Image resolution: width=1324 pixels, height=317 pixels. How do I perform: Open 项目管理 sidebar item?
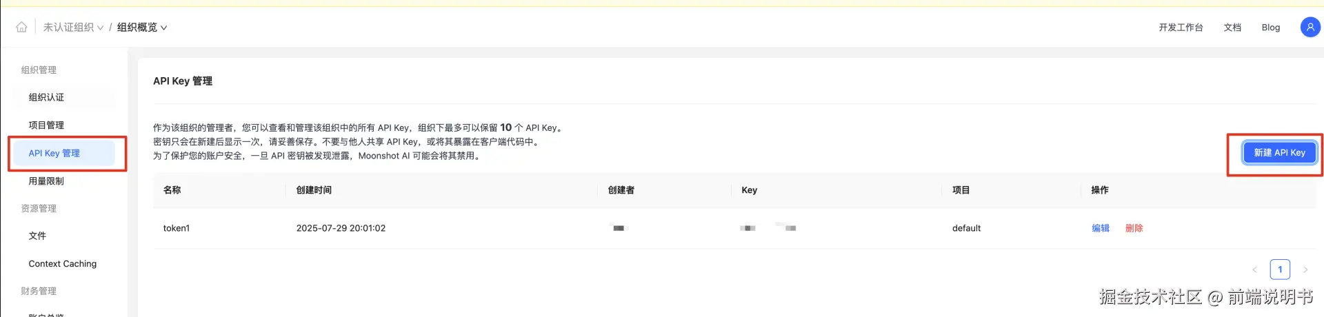tap(46, 125)
